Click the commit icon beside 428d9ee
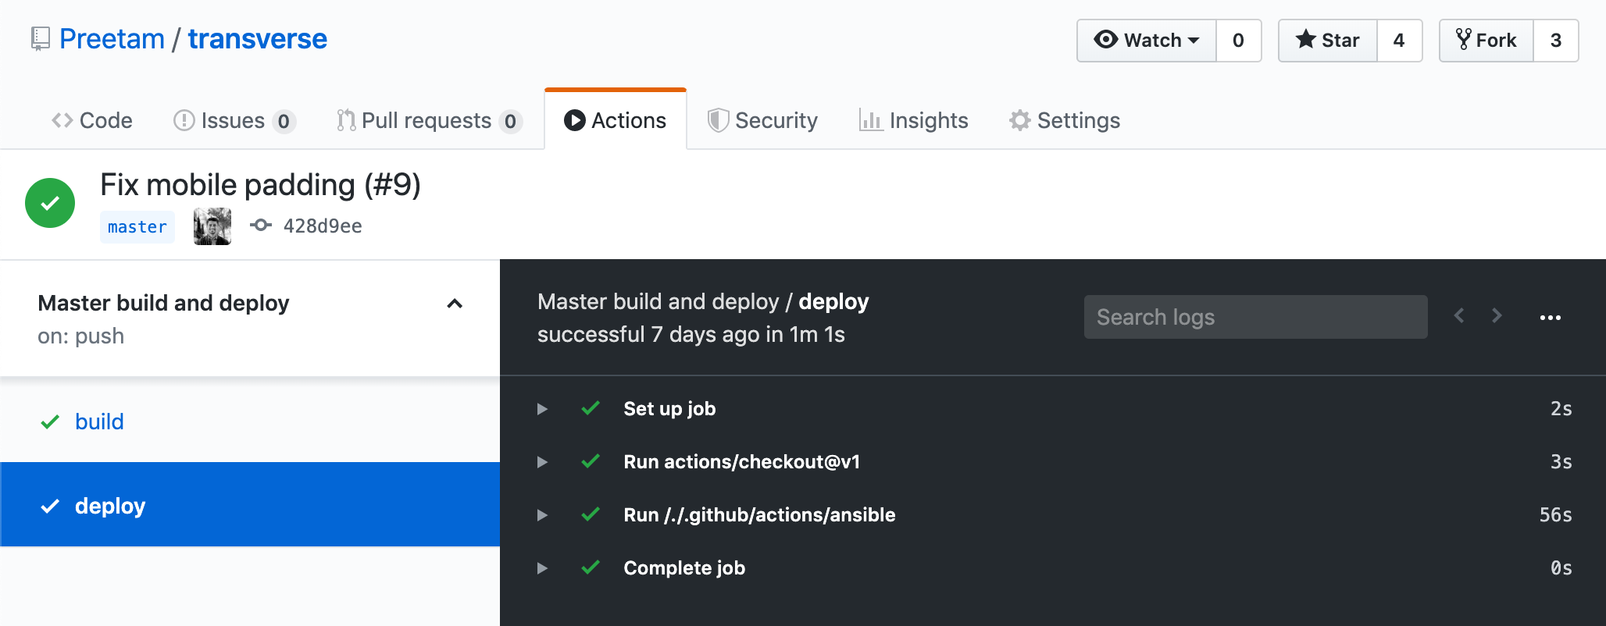1606x626 pixels. tap(261, 226)
